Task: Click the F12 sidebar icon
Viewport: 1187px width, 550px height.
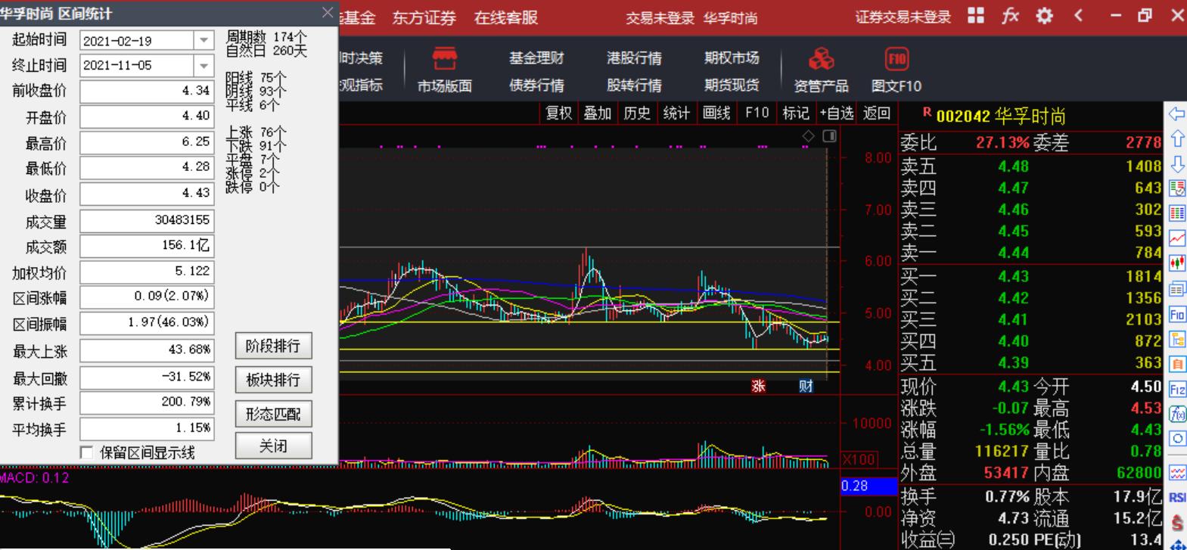Action: tap(1177, 390)
